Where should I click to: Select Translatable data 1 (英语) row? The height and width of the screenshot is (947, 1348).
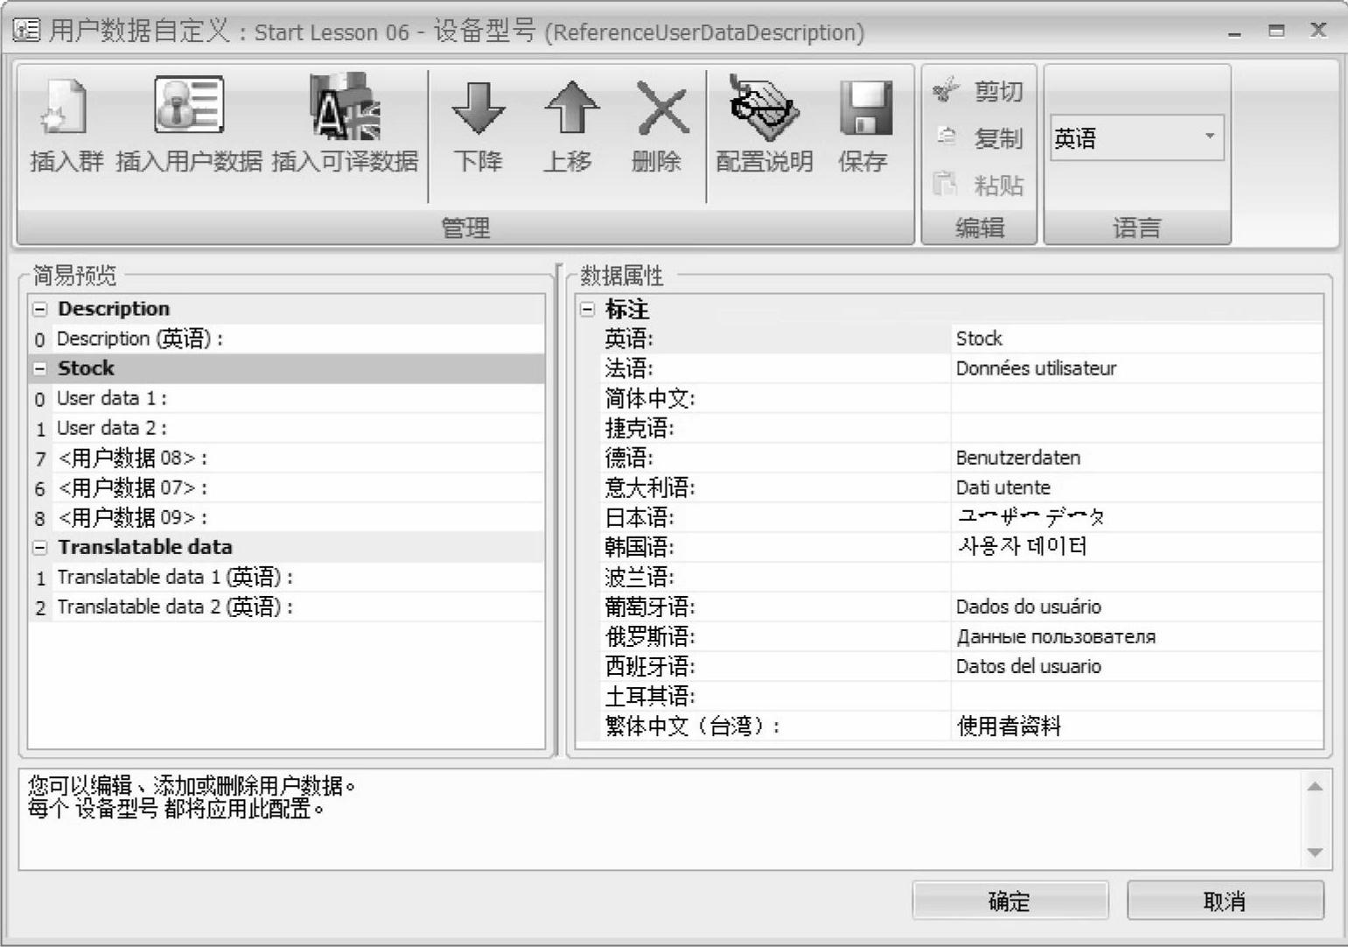coord(175,578)
